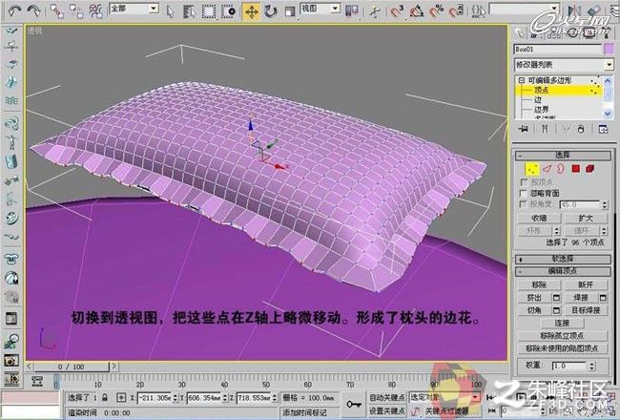Click the X coordinate input field
This screenshot has height=420, width=620.
pyautogui.click(x=154, y=397)
